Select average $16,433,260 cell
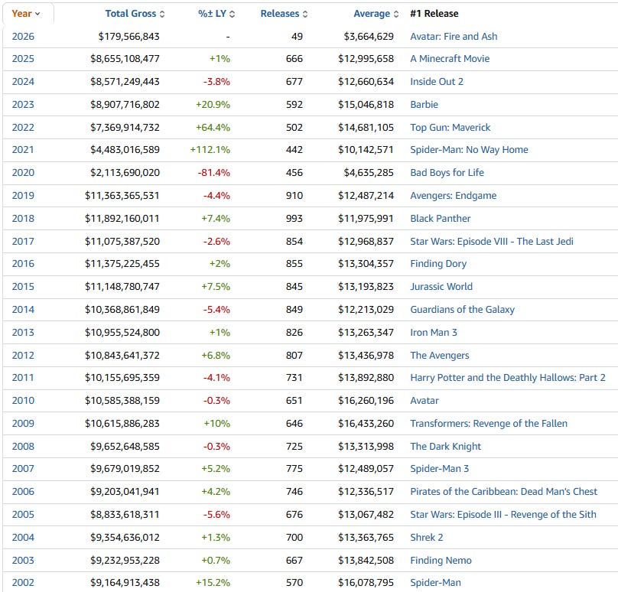Image resolution: width=618 pixels, height=592 pixels. [366, 423]
